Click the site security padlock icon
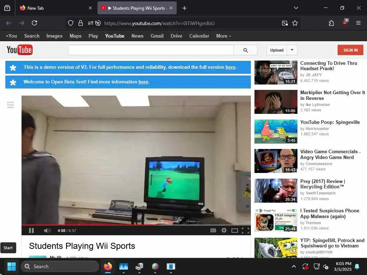Image resolution: width=367 pixels, height=275 pixels. coord(81,23)
